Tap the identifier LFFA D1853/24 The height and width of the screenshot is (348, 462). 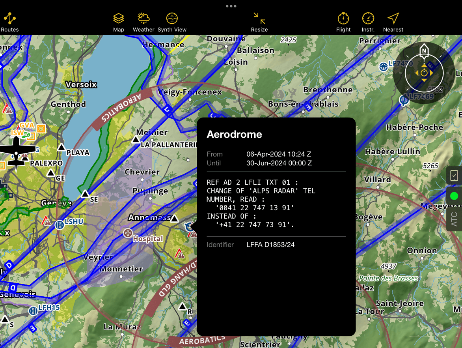click(x=270, y=245)
